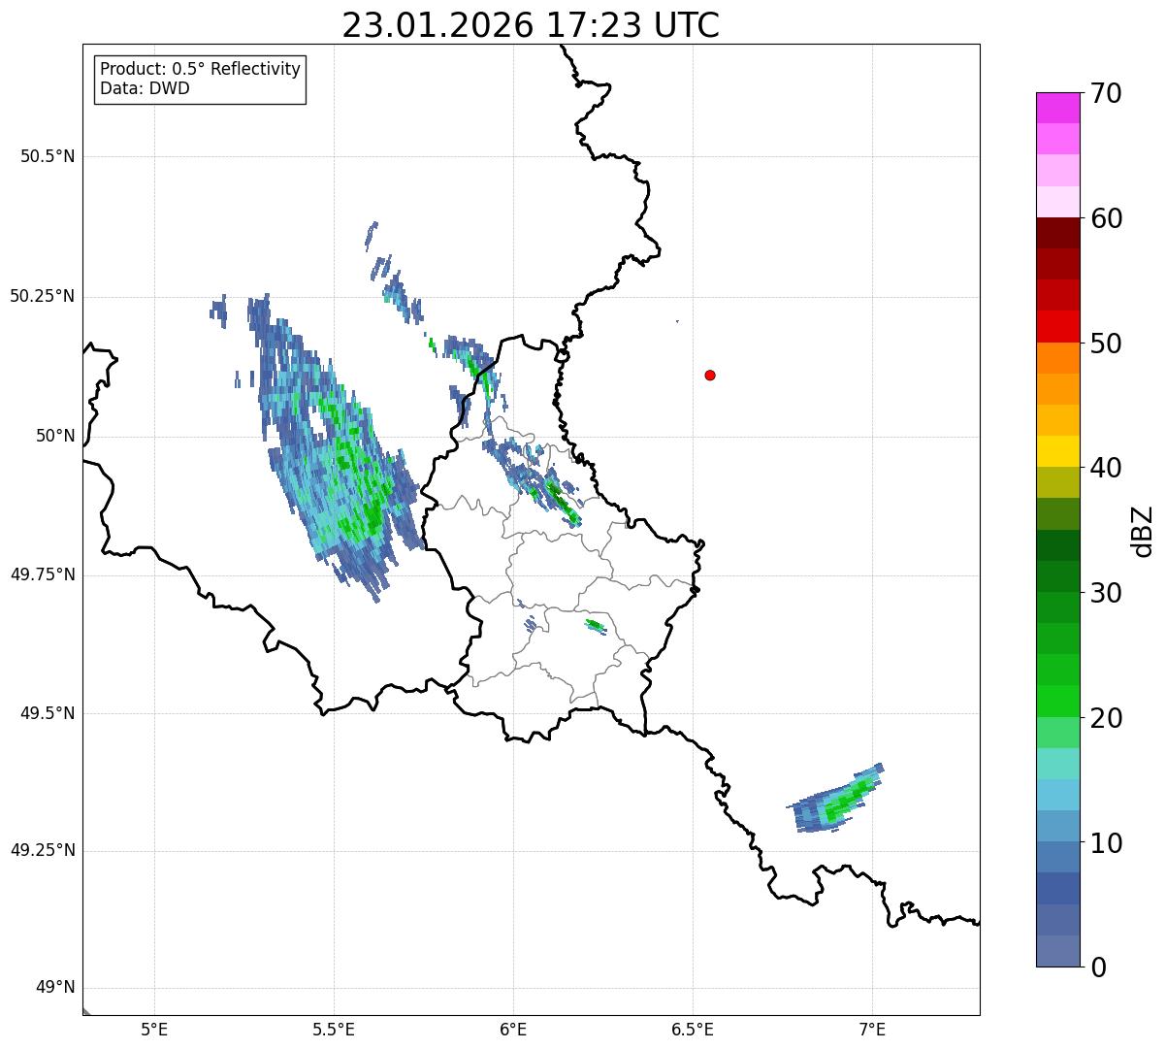Click the dBZ colorbar axis label
This screenshot has height=1049, width=1166.
click(x=1143, y=530)
